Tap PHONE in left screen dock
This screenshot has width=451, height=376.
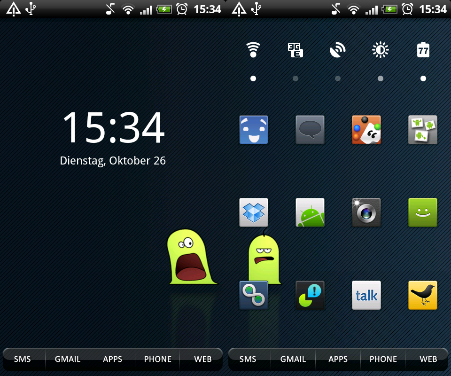tap(158, 359)
